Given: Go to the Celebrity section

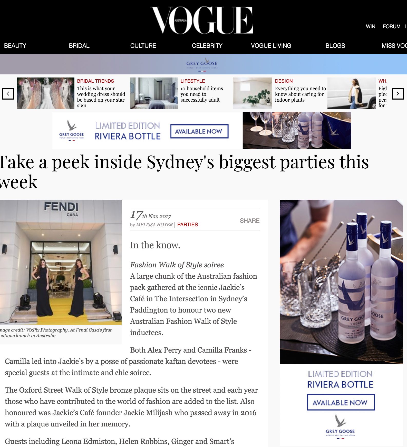Looking at the screenshot, I should point(207,46).
